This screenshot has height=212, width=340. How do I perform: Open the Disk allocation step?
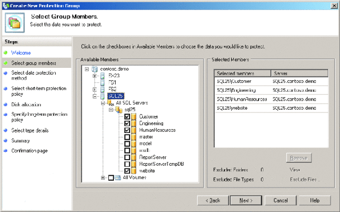[26, 105]
